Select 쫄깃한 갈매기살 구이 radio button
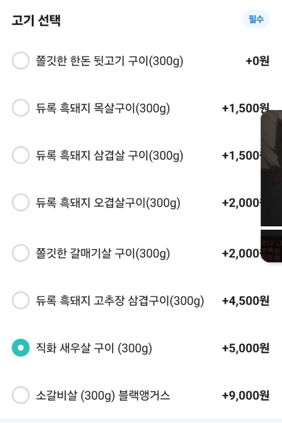282x423 pixels. [20, 253]
